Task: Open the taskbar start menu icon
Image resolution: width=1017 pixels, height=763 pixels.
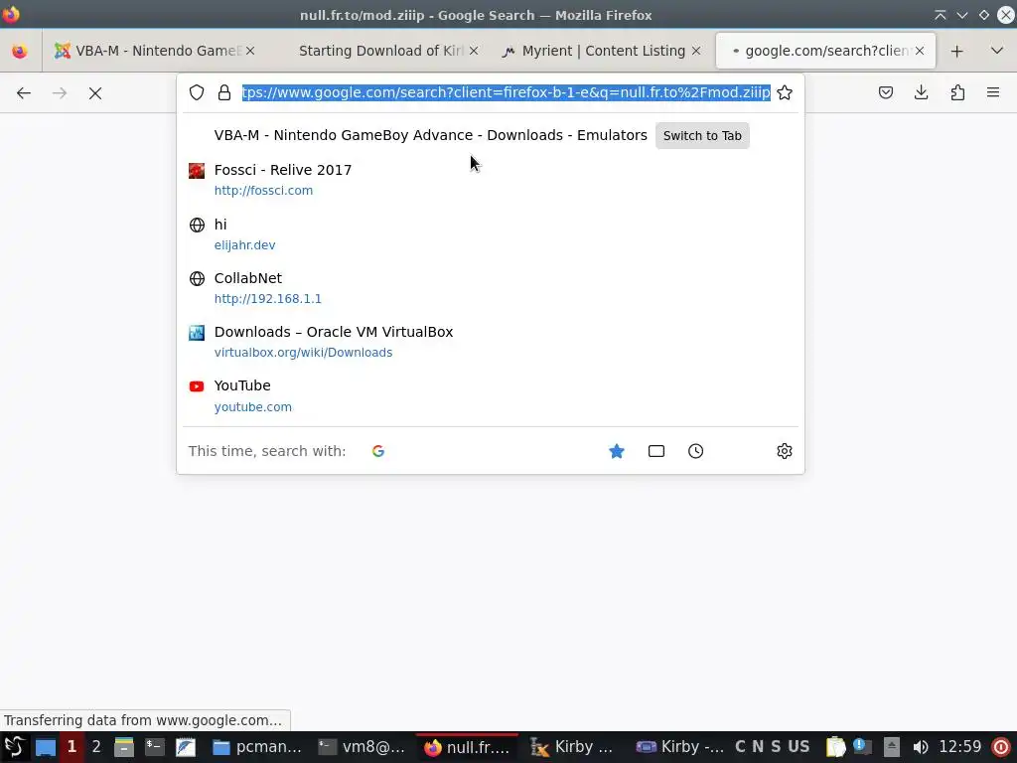Action: click(14, 747)
